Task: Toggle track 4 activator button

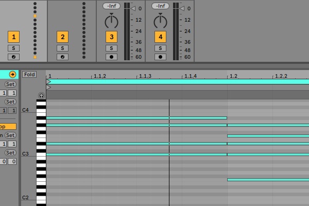Action: pos(160,37)
